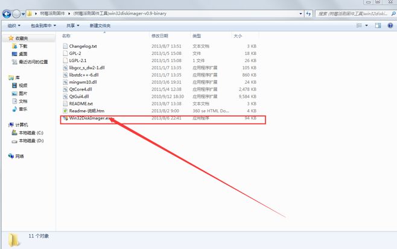Image resolution: width=397 pixels, height=249 pixels.
Task: Select the file name Changelog.txt
Action: pyautogui.click(x=83, y=46)
